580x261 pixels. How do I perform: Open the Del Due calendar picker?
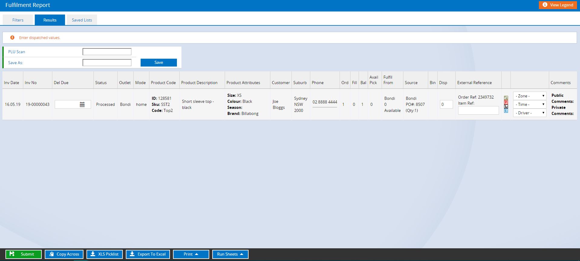pyautogui.click(x=82, y=104)
